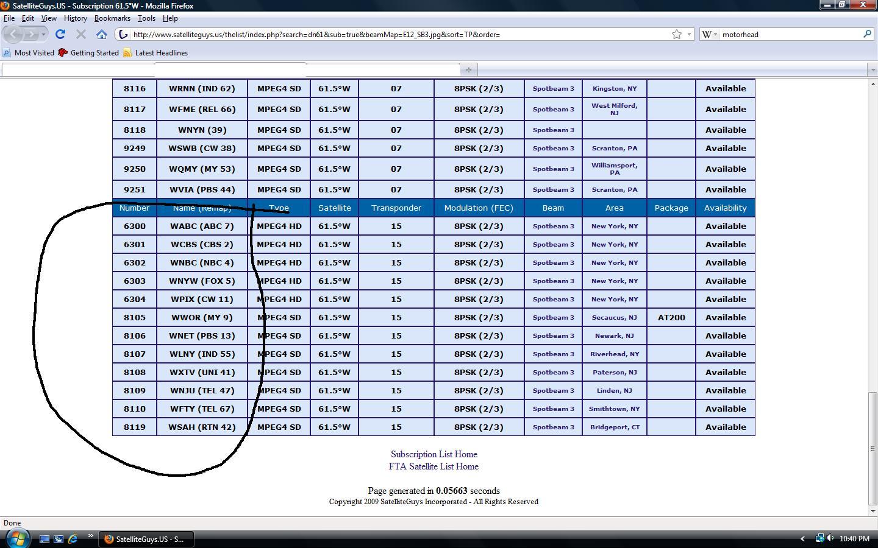878x548 pixels.
Task: Sort by the Area column header
Action: pyautogui.click(x=614, y=208)
